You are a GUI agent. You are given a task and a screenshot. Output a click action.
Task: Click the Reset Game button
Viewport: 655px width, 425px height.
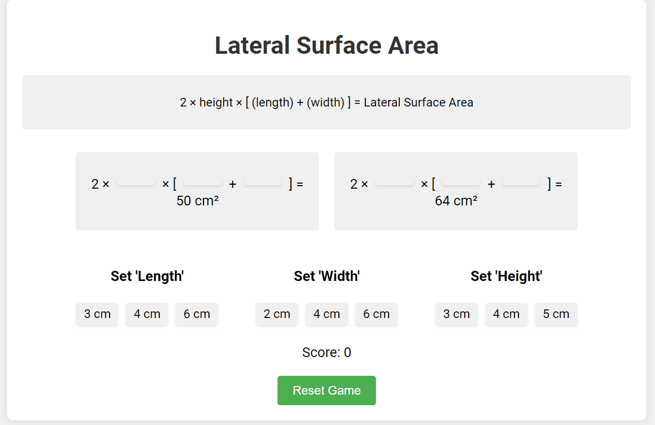click(x=326, y=391)
